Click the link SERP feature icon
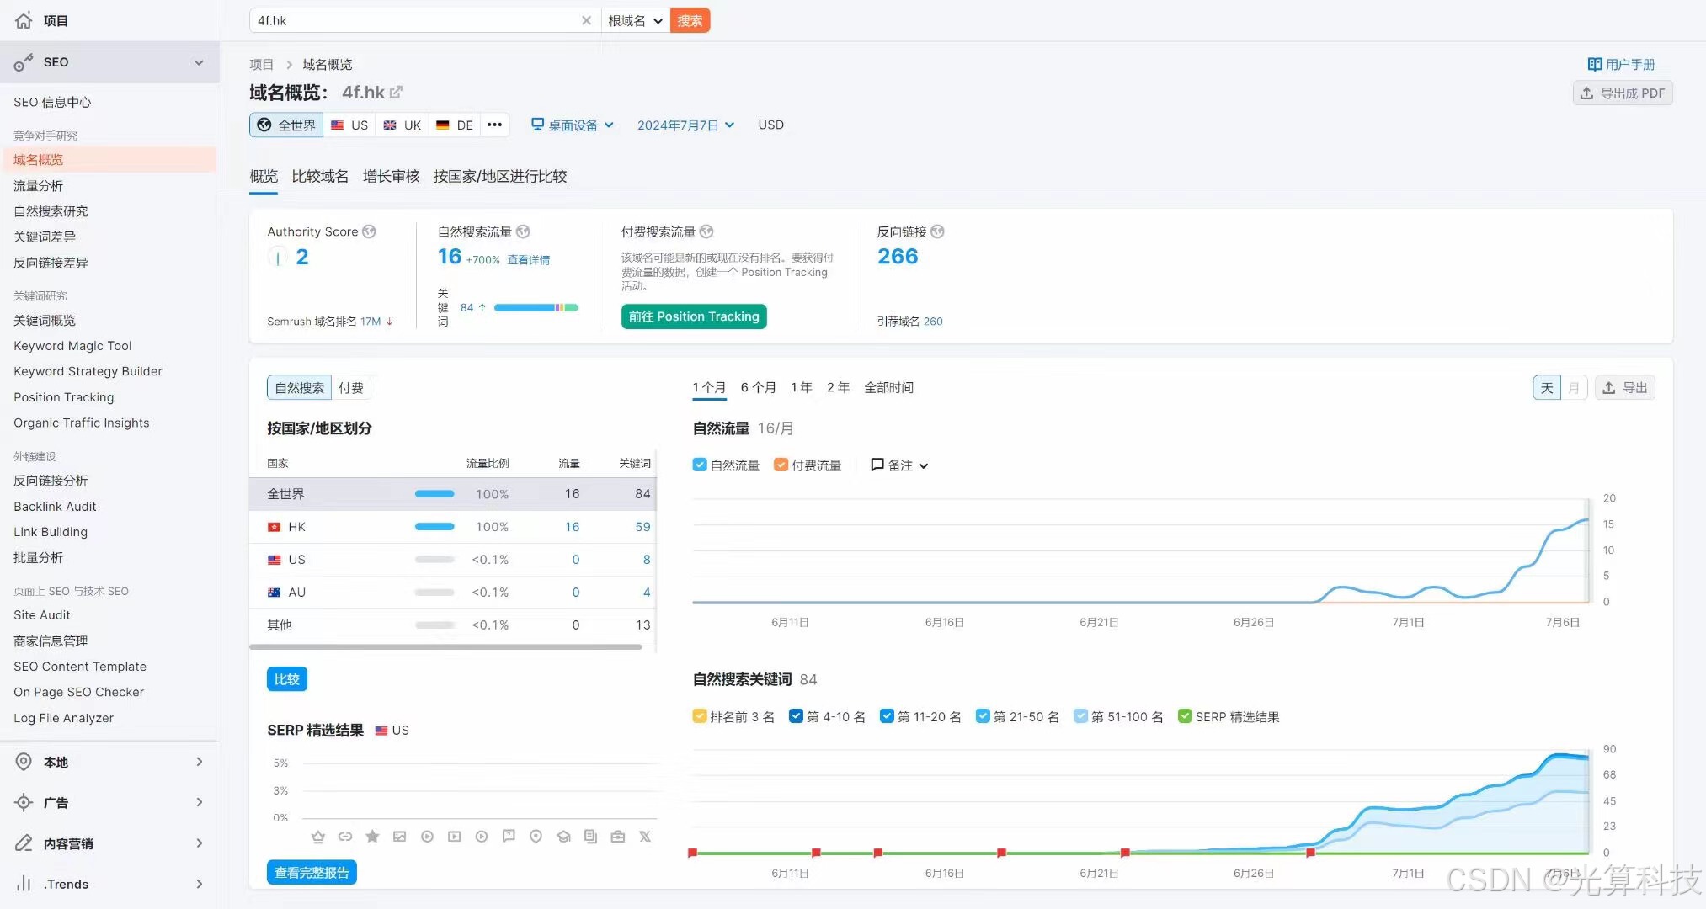The width and height of the screenshot is (1706, 909). 345,837
